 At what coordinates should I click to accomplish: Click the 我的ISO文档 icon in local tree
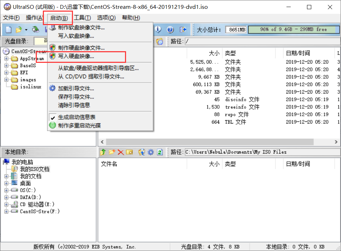15,169
